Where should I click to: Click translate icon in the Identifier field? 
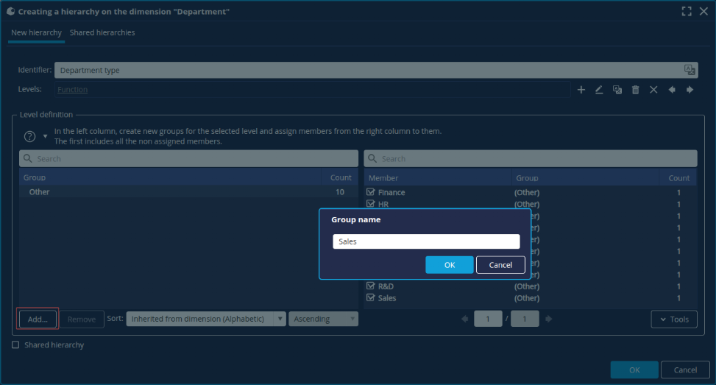point(690,70)
